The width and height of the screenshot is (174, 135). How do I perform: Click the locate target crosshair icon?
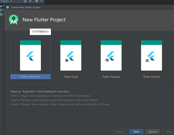pyautogui.click(x=25, y=1)
